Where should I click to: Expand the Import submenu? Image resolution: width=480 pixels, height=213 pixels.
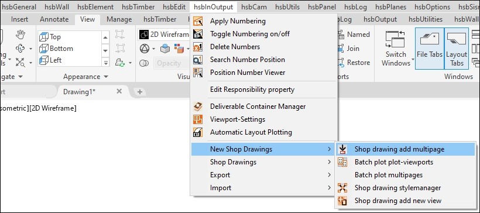pos(264,188)
